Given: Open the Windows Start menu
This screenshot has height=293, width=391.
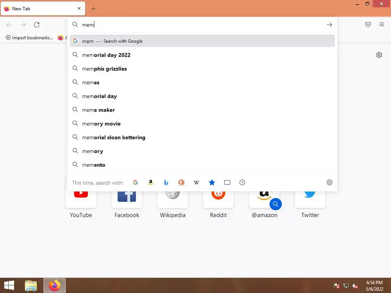Looking at the screenshot, I should point(9,285).
